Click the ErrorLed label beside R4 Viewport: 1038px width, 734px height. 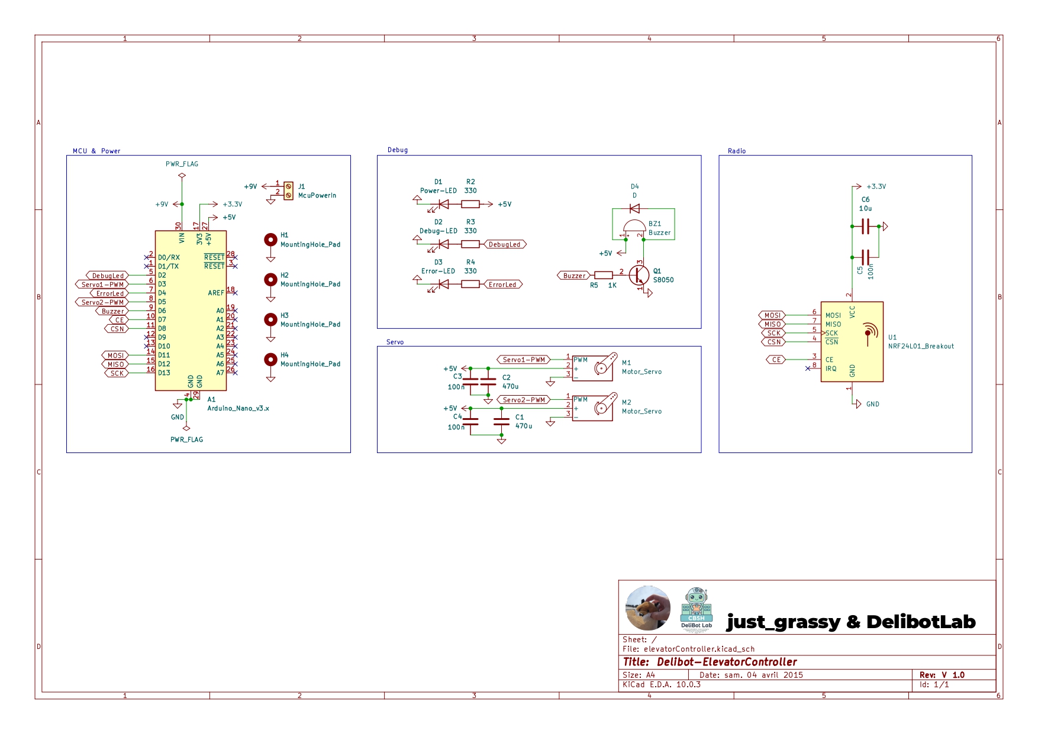pyautogui.click(x=503, y=284)
